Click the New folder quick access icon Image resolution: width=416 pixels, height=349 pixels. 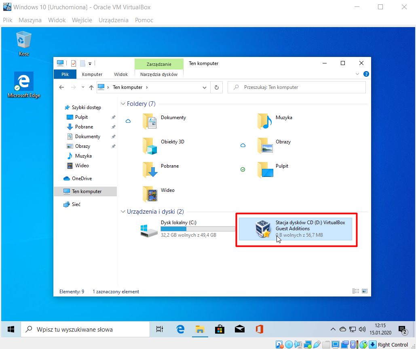point(82,63)
